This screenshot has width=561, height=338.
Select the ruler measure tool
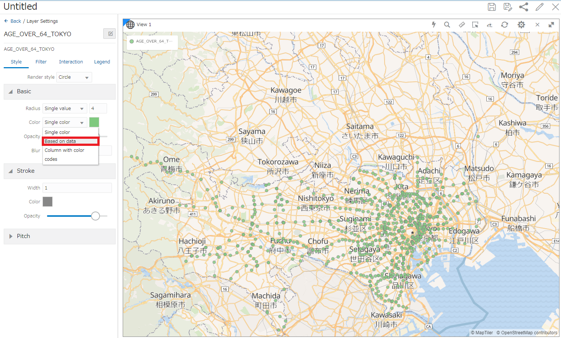462,25
